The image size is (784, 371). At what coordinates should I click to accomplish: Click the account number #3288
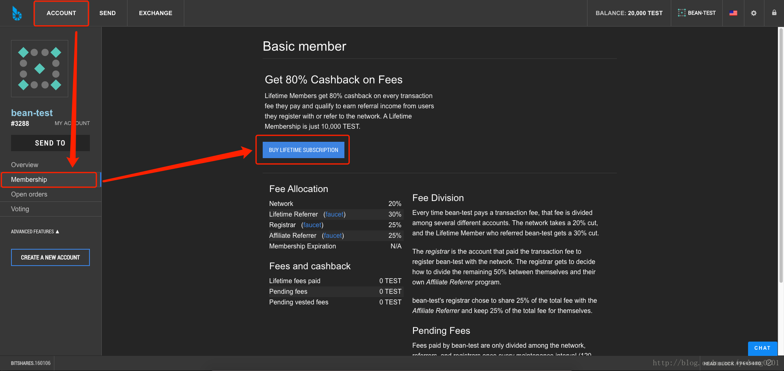coord(20,123)
